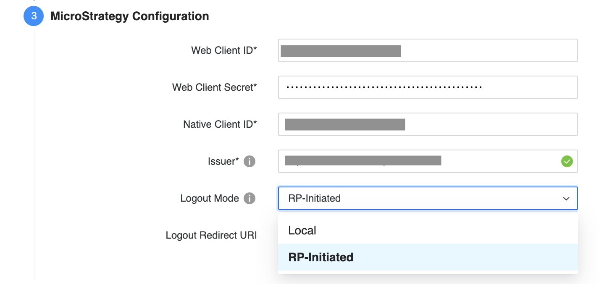The height and width of the screenshot is (284, 599).
Task: Click the green checkmark in Issuer field
Action: pos(567,161)
